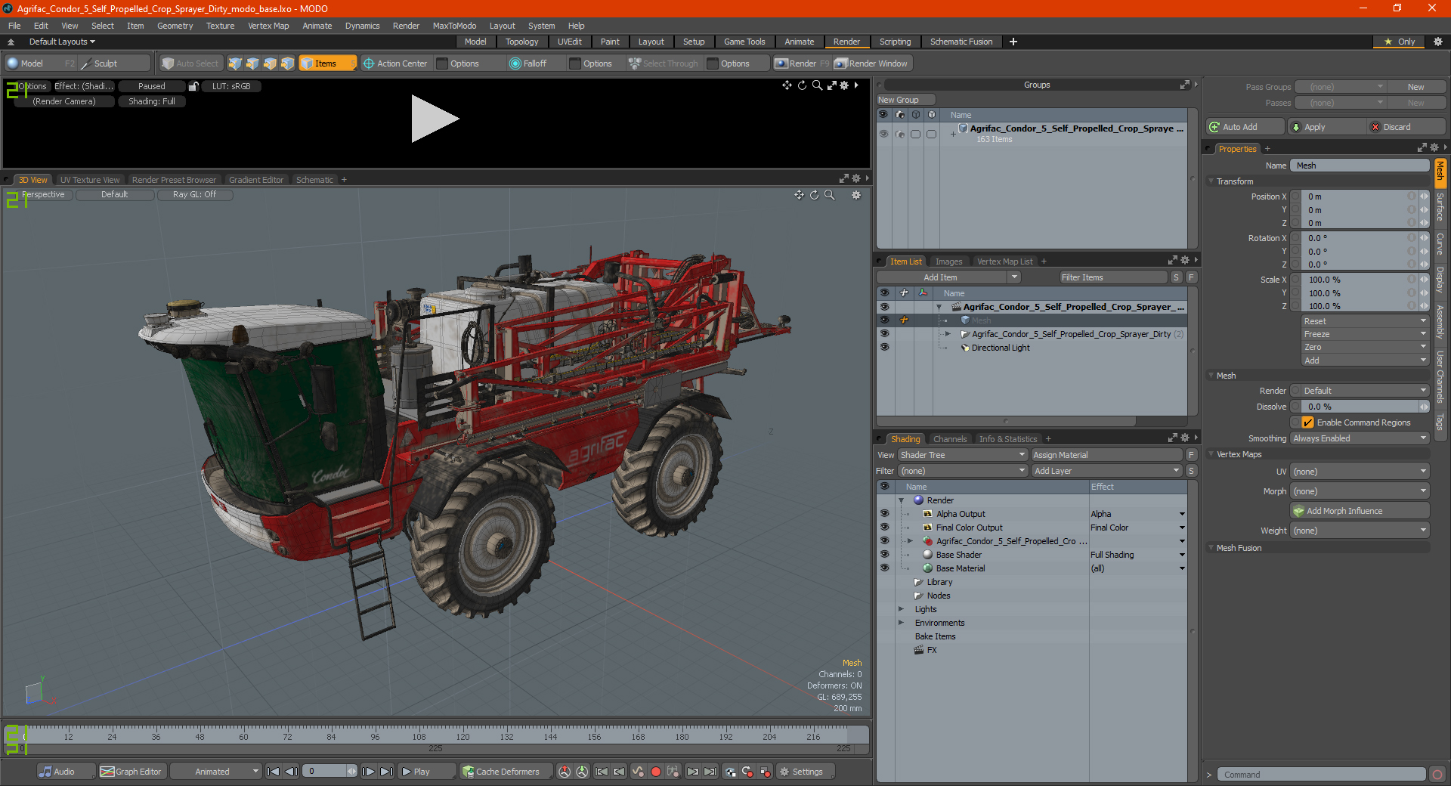Click the 3D viewport zoom magnifier icon
Viewport: 1451px width, 786px height.
click(829, 195)
